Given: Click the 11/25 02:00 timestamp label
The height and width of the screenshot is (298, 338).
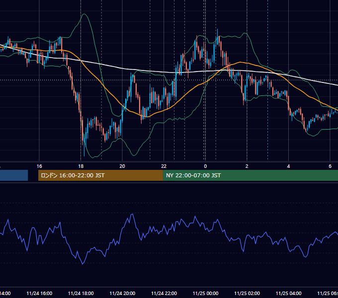Looking at the screenshot, I should 247,294.
